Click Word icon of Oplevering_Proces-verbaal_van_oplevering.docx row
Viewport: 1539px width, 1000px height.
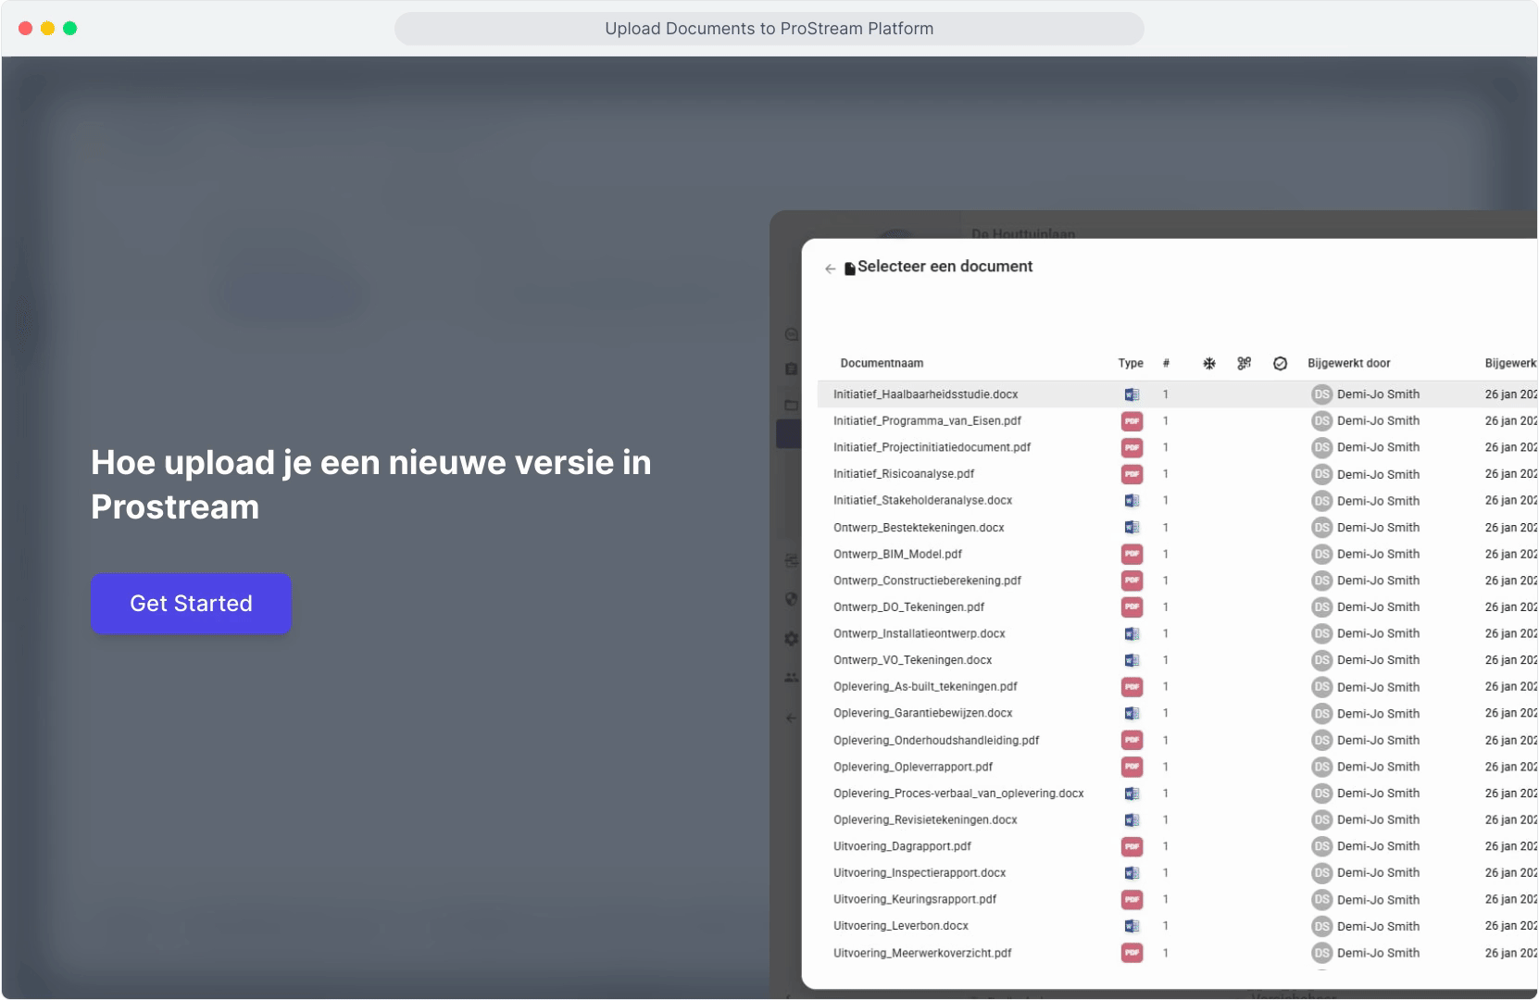click(x=1132, y=794)
